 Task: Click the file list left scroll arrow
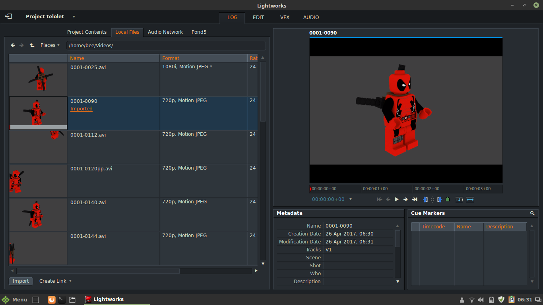[x=12, y=271]
